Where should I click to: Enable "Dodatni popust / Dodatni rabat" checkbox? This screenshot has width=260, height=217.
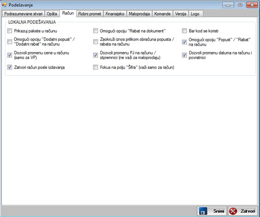(10, 42)
